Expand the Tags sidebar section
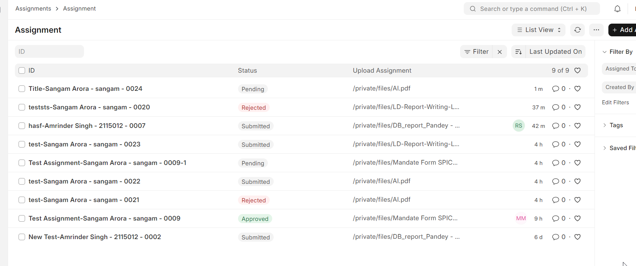The image size is (636, 266). click(x=616, y=125)
